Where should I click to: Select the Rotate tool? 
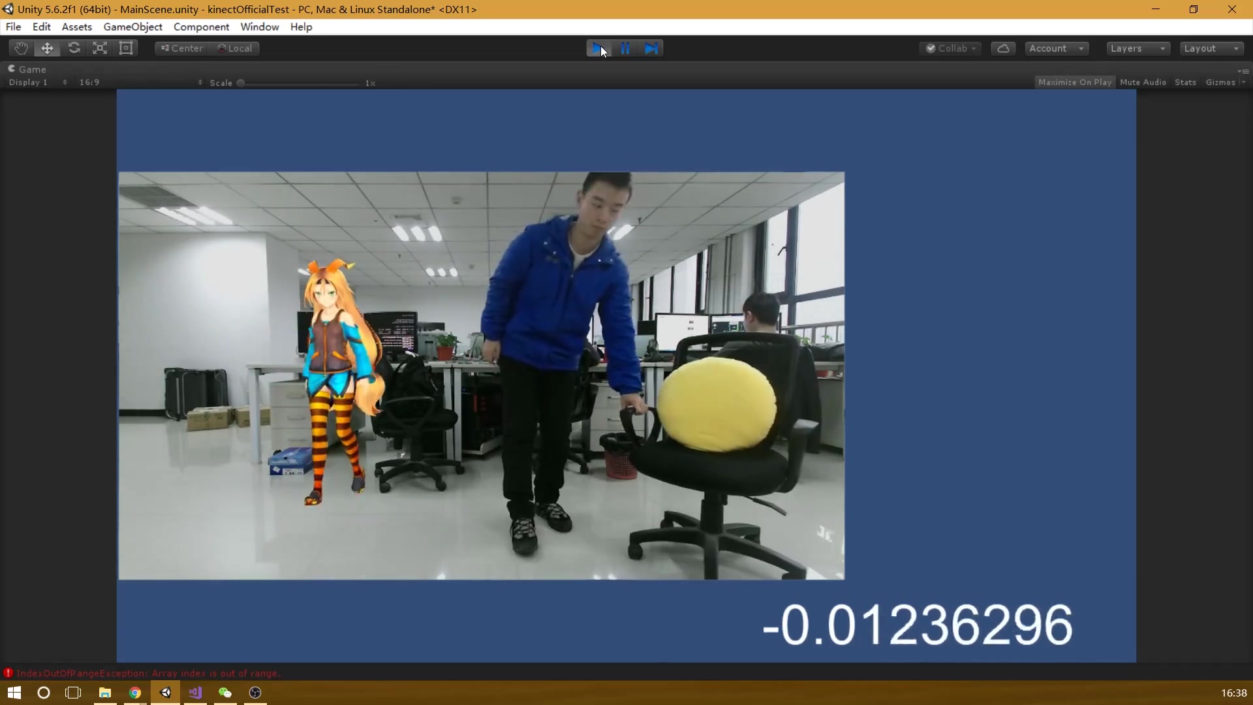[74, 48]
